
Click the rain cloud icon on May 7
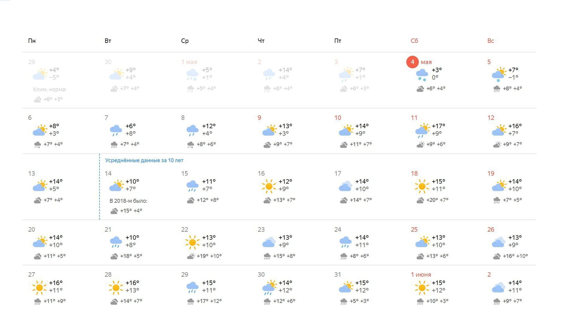click(116, 131)
